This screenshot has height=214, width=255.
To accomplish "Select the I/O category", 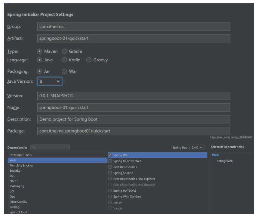I will [57, 191].
